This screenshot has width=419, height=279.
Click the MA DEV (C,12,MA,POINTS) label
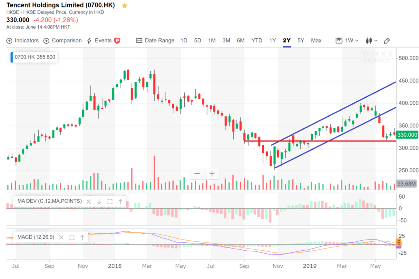[50, 201]
